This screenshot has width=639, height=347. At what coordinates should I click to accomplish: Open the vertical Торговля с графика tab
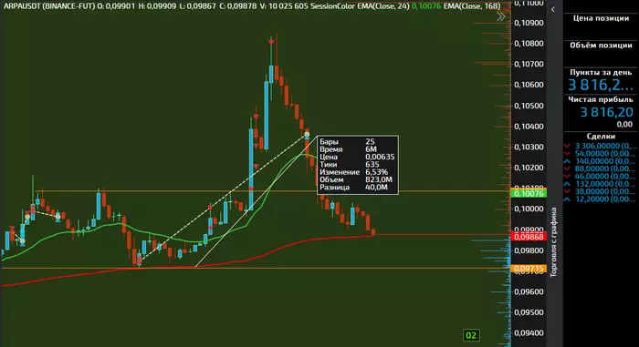[553, 242]
